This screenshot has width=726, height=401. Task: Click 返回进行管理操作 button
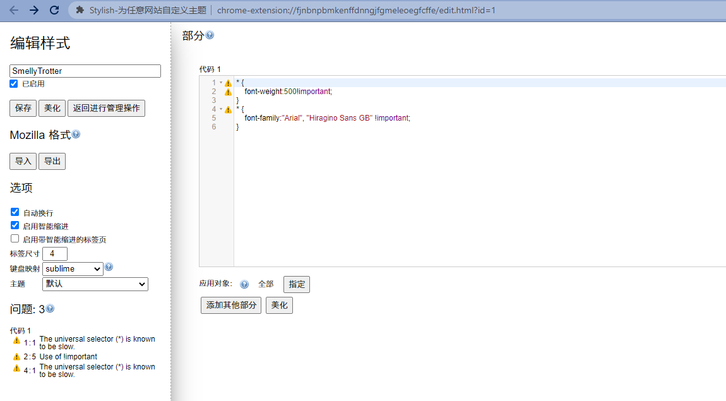pos(107,109)
